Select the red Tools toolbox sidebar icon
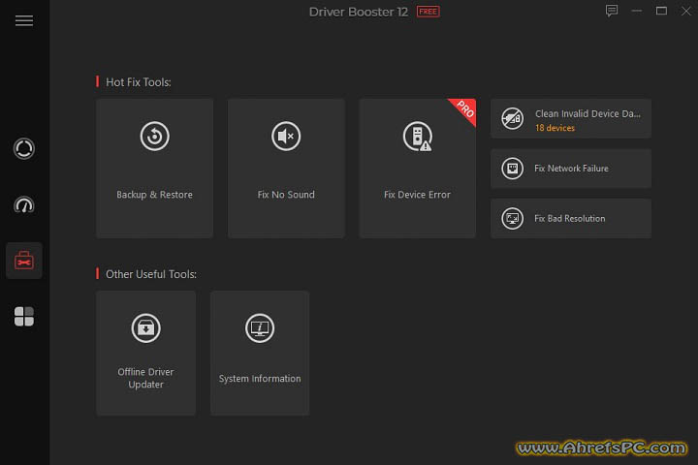The height and width of the screenshot is (465, 698). click(24, 261)
